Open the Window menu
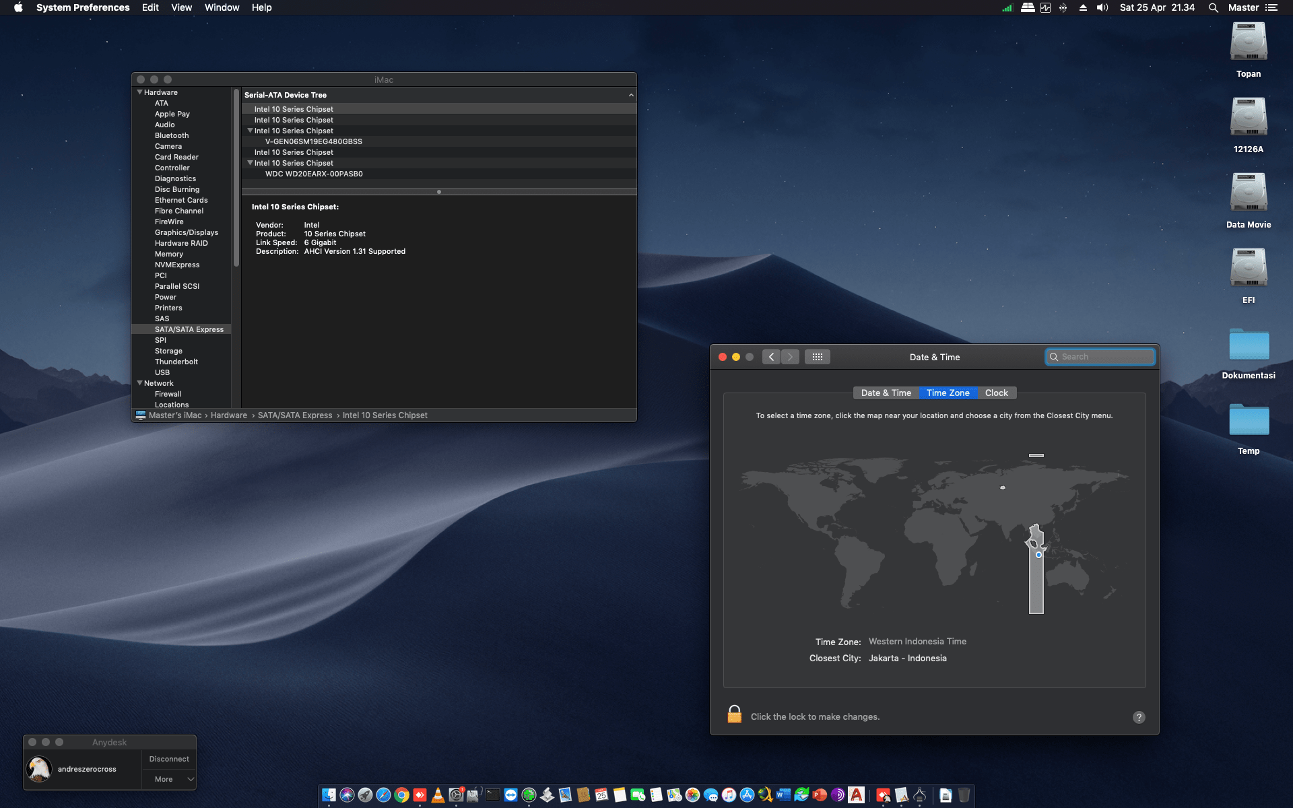 coord(222,7)
